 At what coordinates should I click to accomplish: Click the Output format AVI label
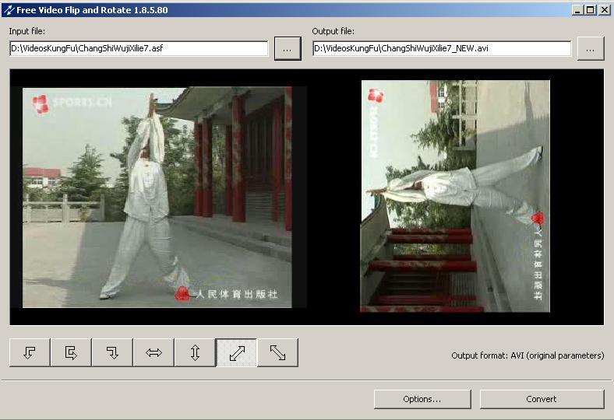(528, 355)
